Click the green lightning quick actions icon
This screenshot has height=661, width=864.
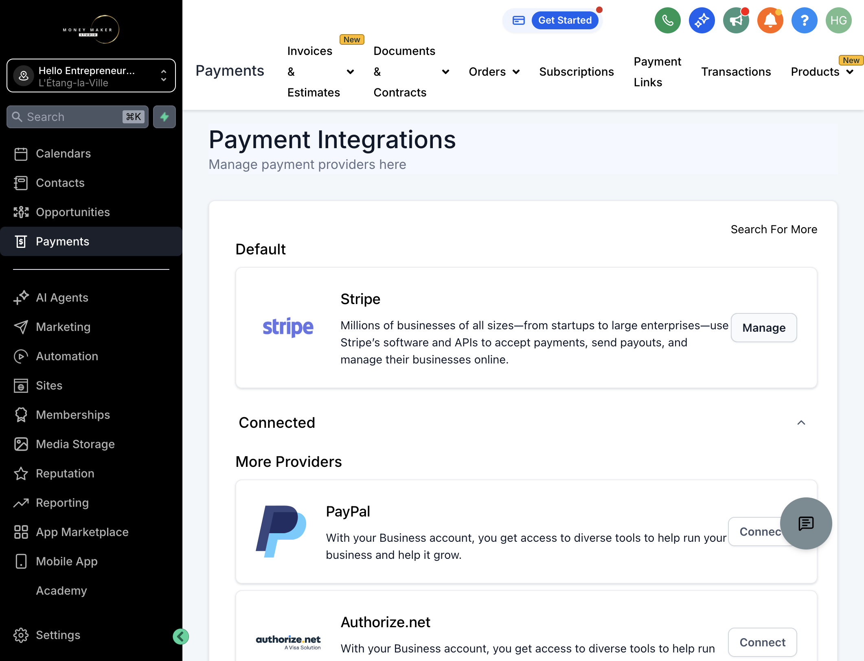164,117
